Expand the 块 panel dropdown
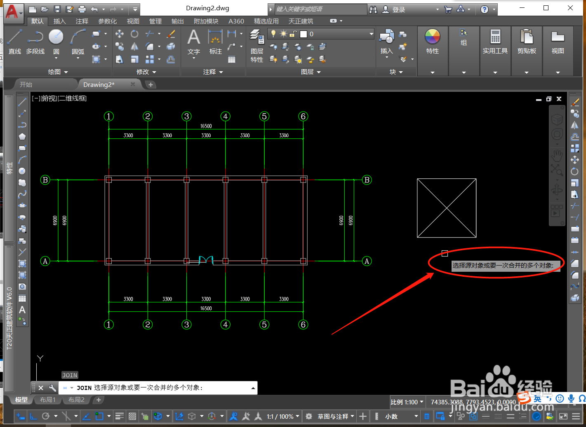This screenshot has height=427, width=586. tap(396, 72)
